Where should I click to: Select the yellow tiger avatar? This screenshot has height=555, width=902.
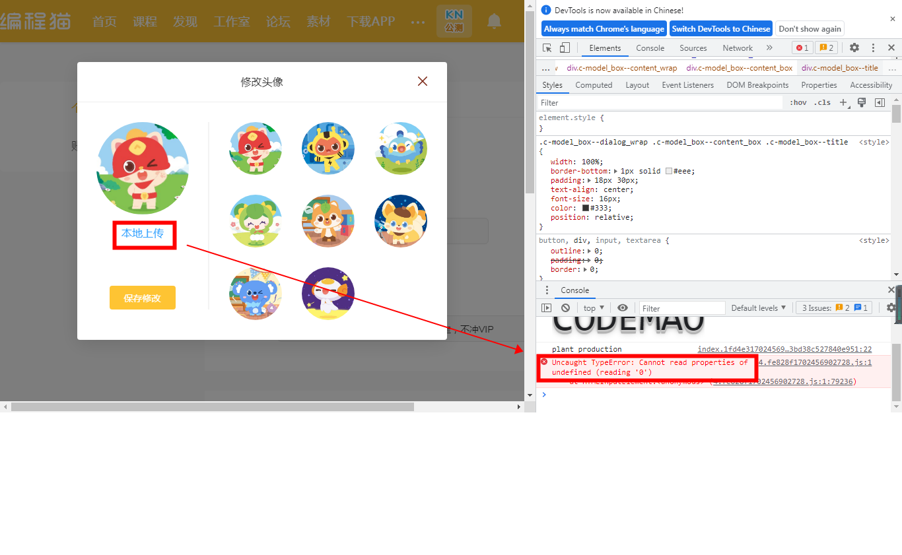328,148
